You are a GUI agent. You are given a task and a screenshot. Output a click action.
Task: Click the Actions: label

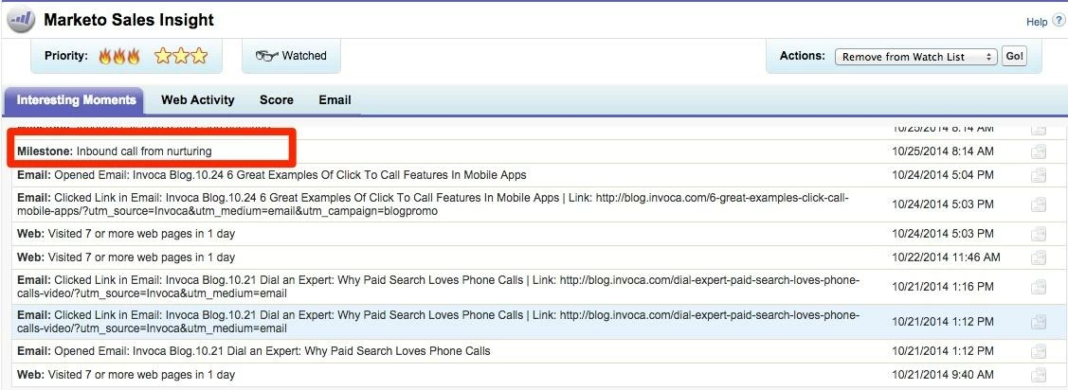803,56
